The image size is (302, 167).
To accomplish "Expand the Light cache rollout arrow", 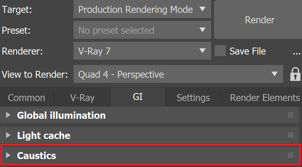I will (8, 135).
